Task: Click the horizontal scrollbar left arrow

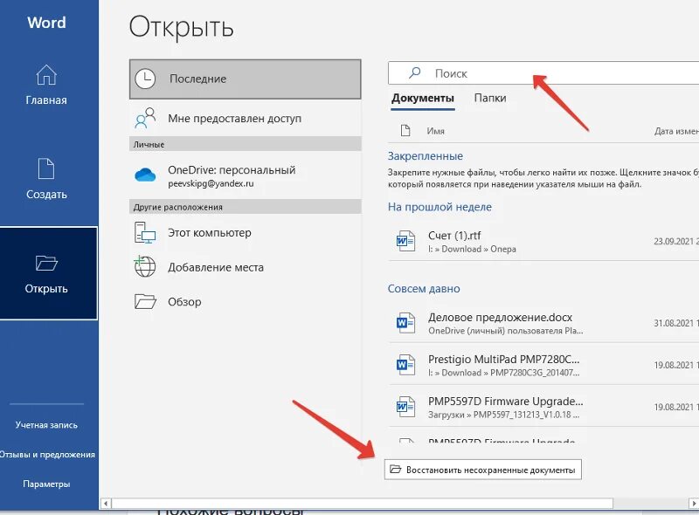Action: [106, 504]
